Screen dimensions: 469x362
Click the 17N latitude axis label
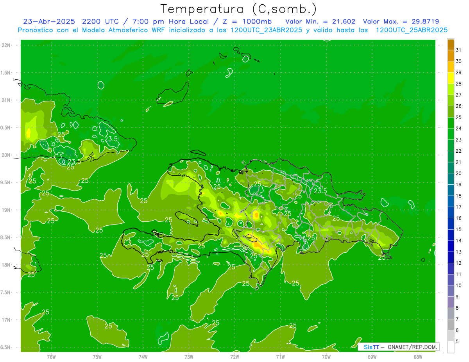click(6, 320)
